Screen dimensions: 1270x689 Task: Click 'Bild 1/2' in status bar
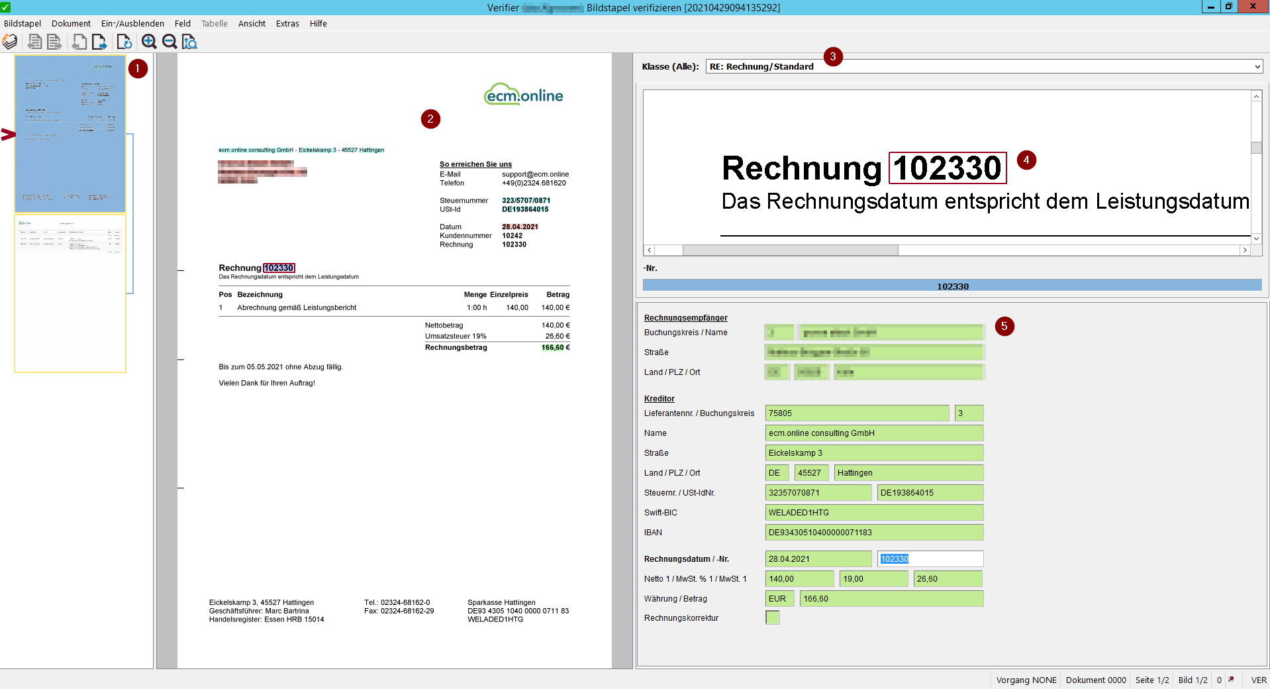[x=1193, y=680]
